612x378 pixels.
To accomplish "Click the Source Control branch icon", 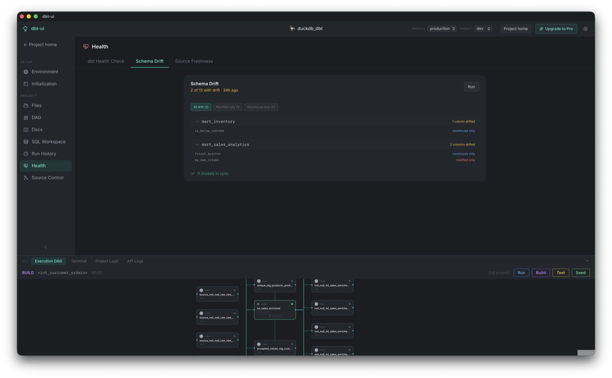I will 26,178.
